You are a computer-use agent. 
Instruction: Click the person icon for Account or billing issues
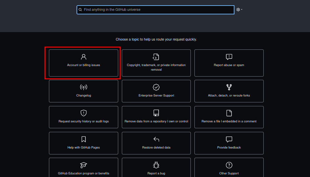click(x=84, y=57)
